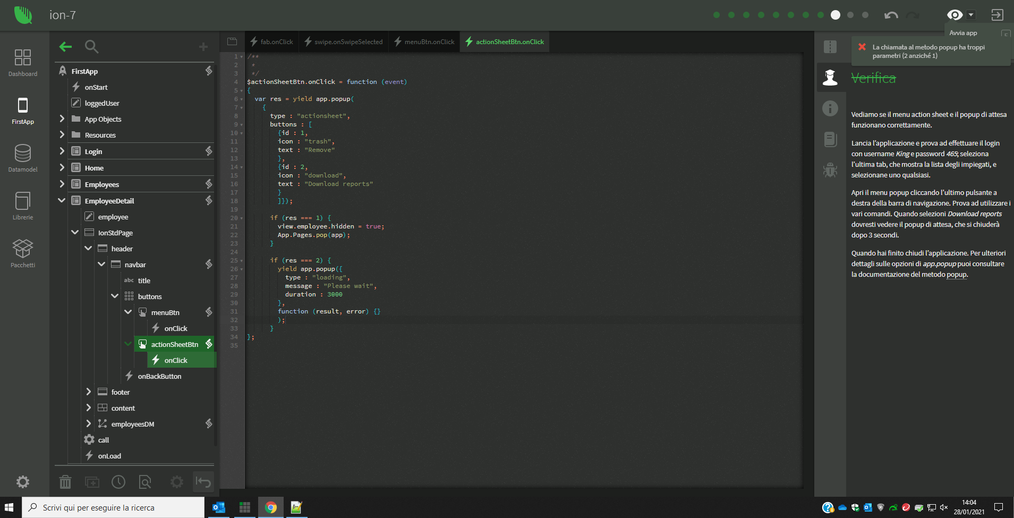The height and width of the screenshot is (518, 1014).
Task: Open the tutorial teacher icon panel
Action: tap(830, 78)
